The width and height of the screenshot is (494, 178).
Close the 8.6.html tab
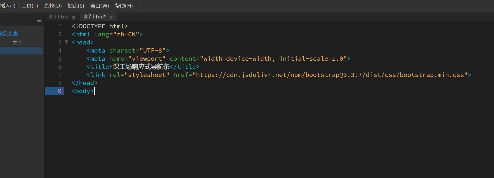click(x=74, y=17)
